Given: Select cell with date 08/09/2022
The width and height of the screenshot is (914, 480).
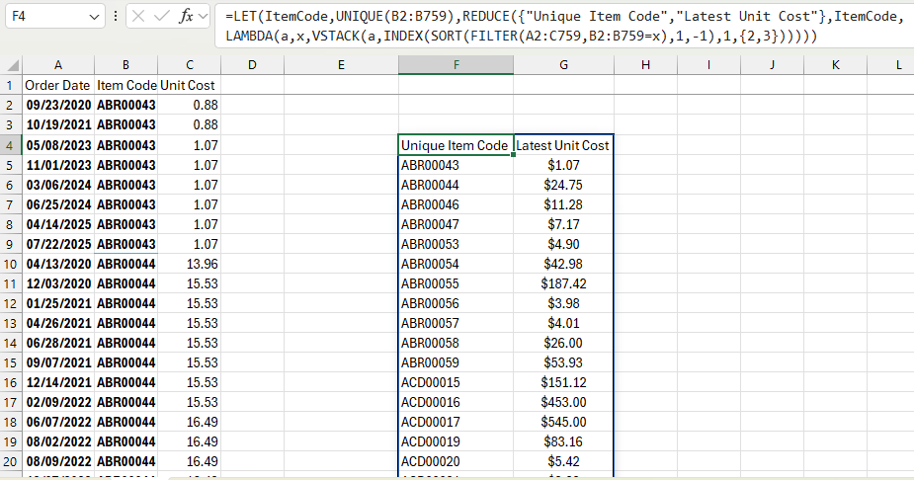Looking at the screenshot, I should tap(57, 461).
